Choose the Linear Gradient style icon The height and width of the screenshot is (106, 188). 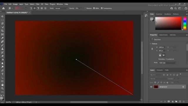pyautogui.click(x=31, y=8)
